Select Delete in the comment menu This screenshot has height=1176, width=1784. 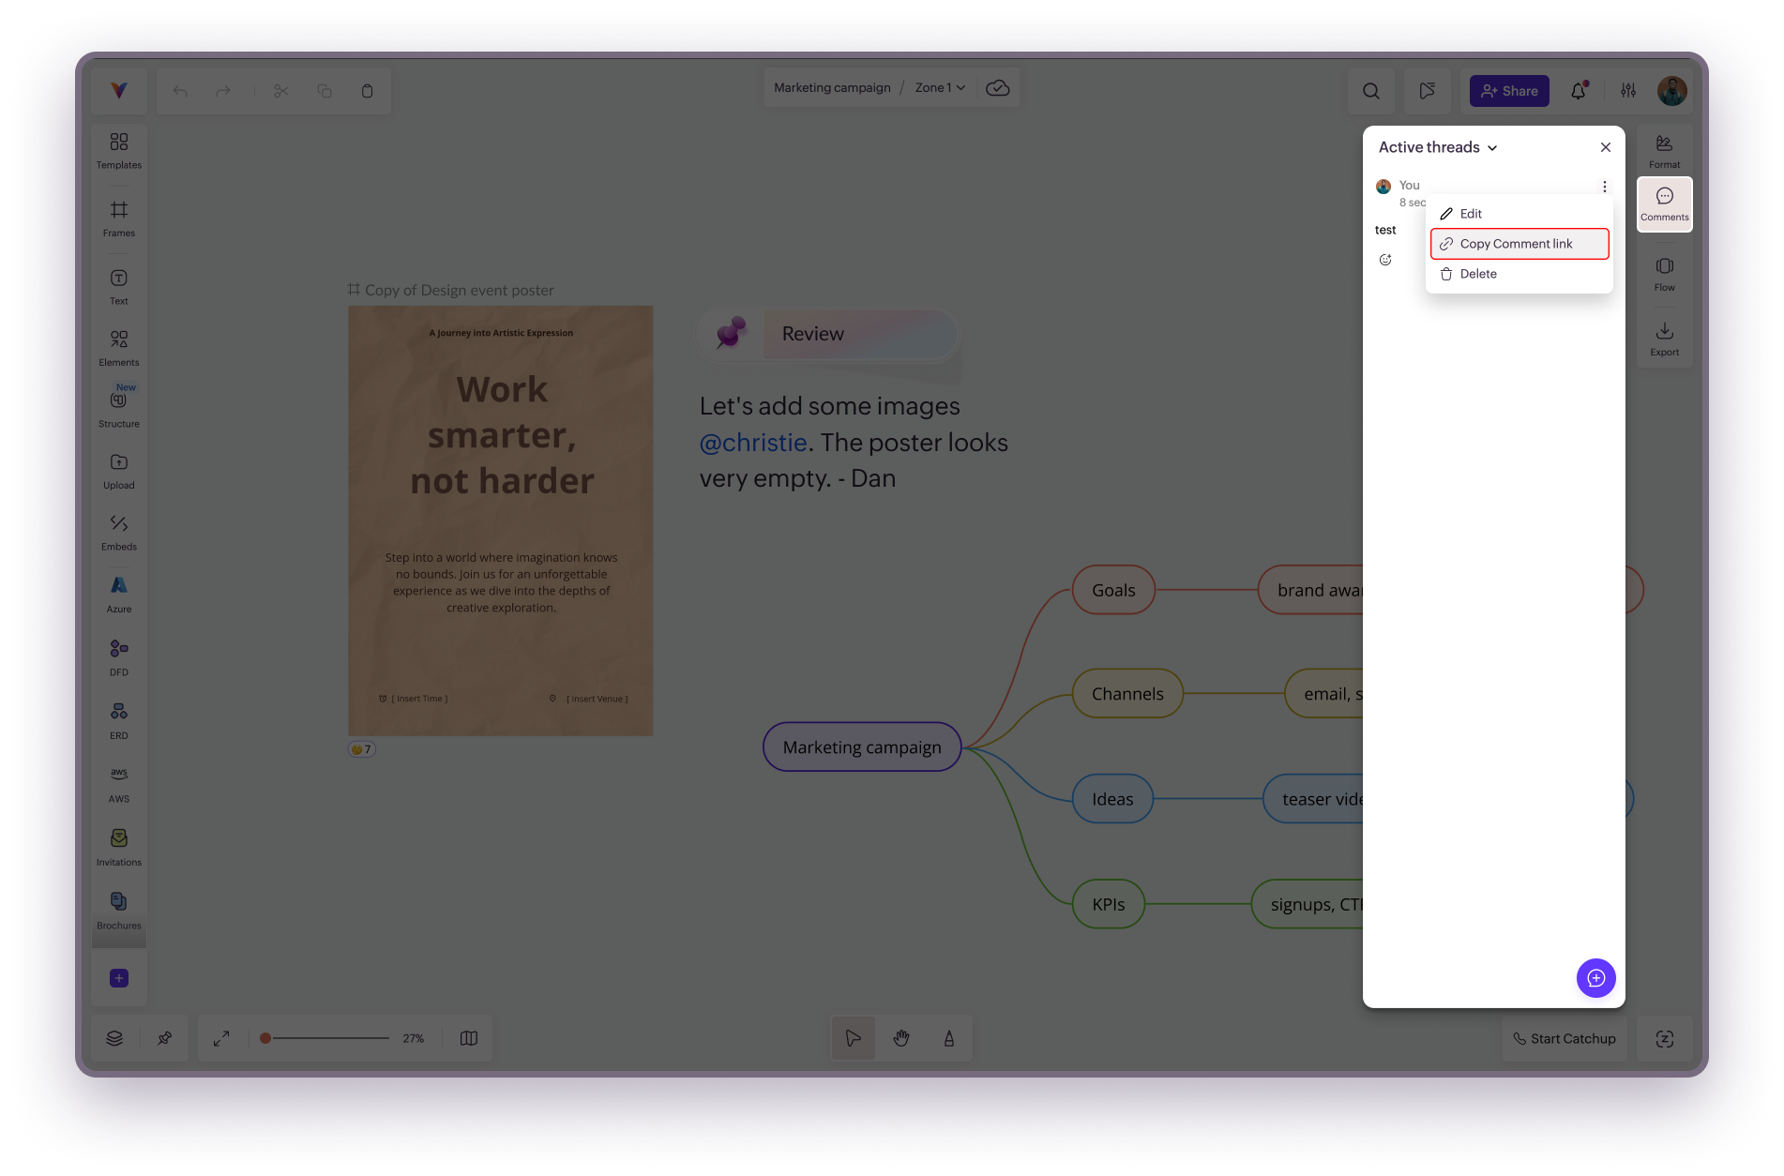coord(1477,274)
